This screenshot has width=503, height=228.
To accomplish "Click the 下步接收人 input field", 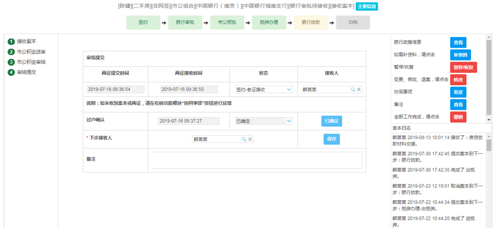I will point(222,139).
